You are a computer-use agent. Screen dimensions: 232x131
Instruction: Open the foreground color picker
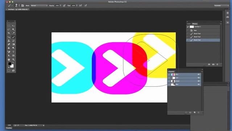point(10,64)
